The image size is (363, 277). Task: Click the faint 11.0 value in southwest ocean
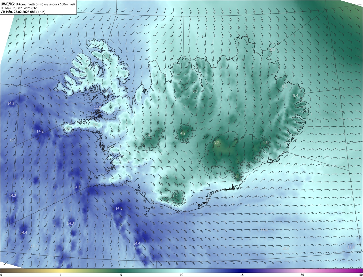coord(34,246)
